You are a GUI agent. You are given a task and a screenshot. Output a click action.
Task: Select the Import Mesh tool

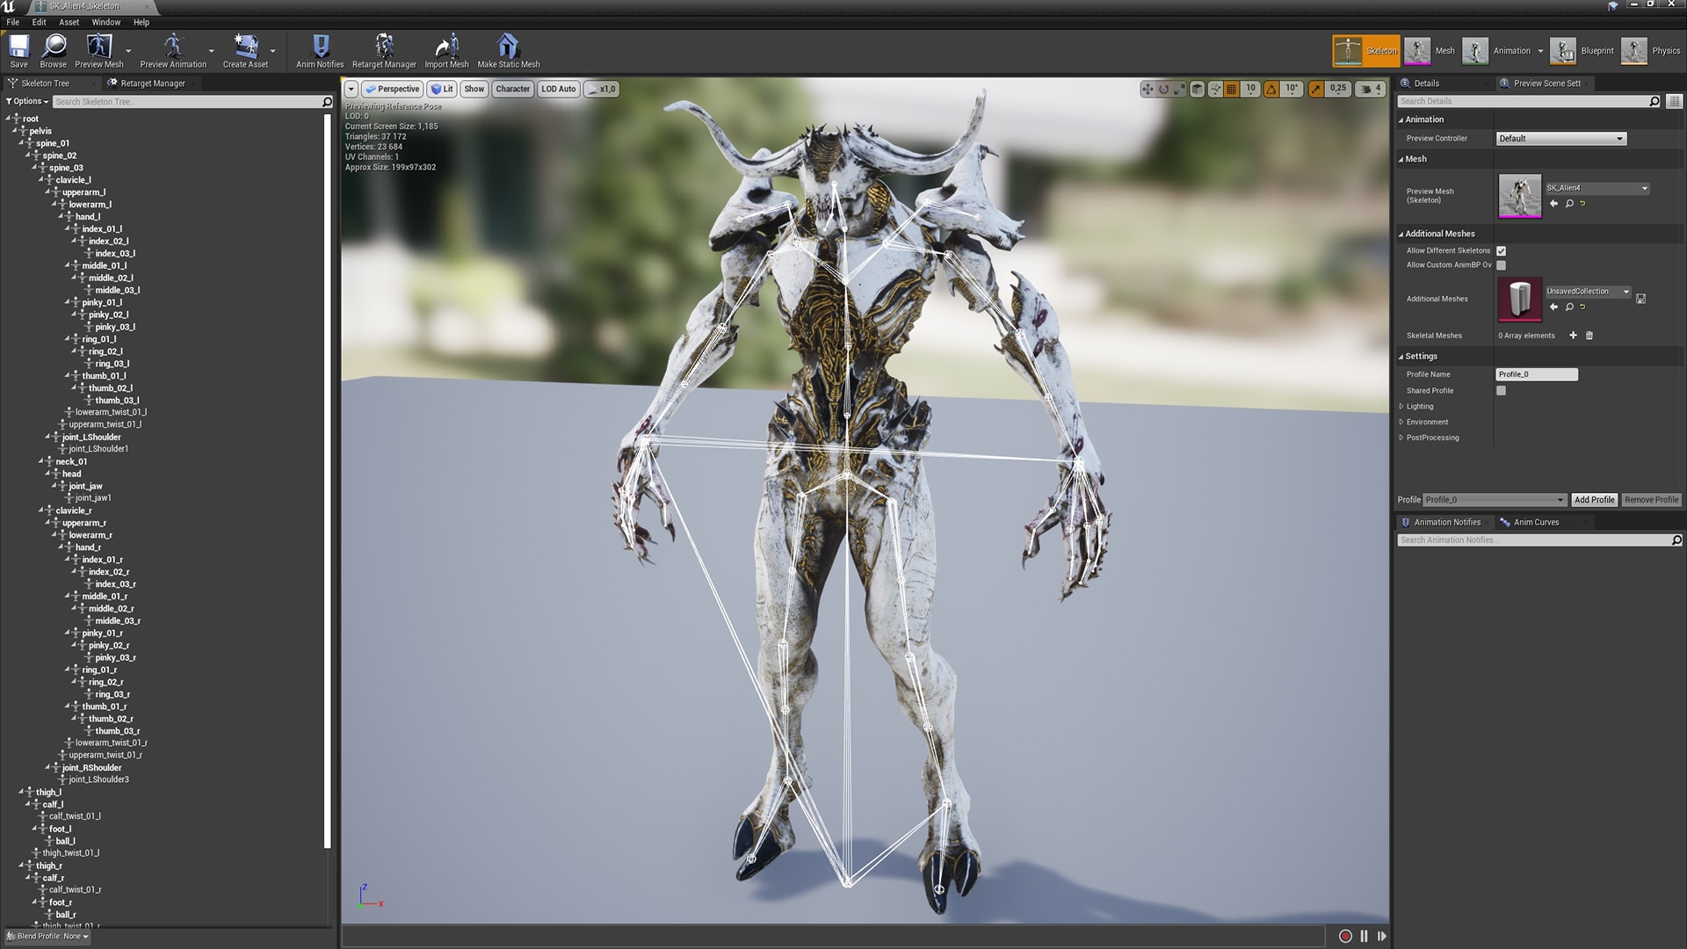[445, 50]
